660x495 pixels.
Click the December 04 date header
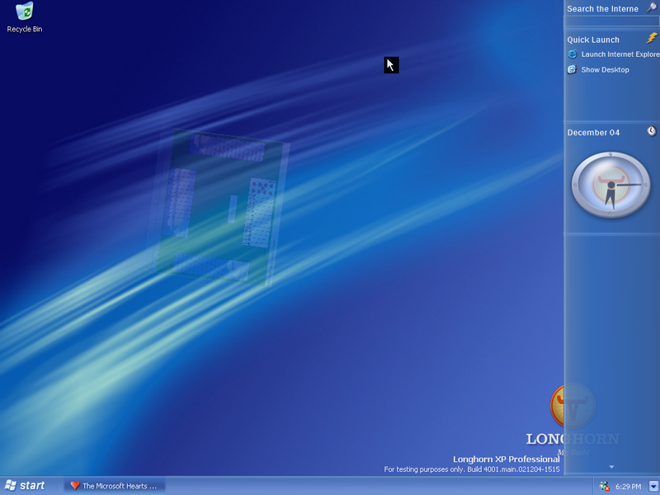(x=593, y=133)
